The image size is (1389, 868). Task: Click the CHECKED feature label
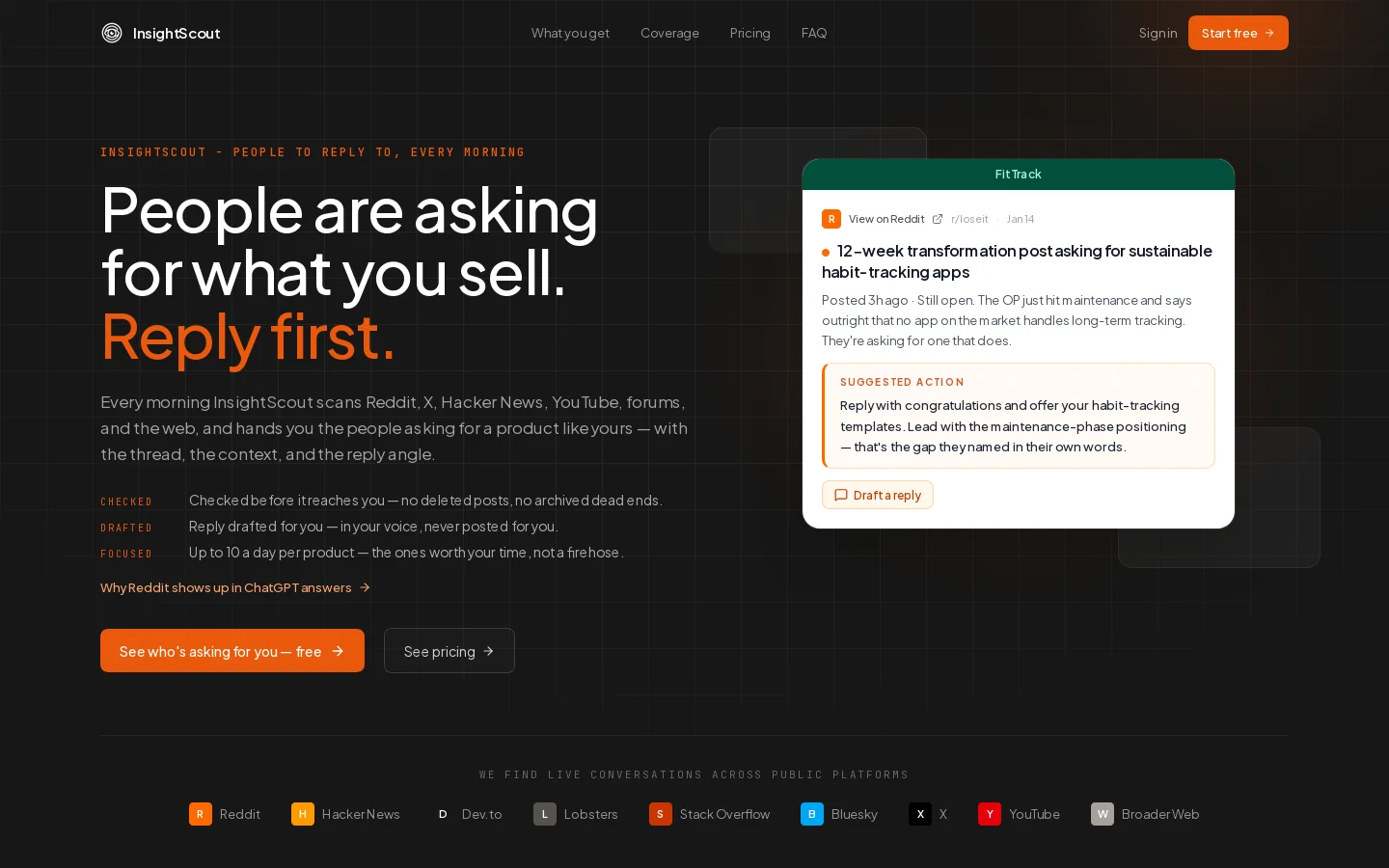126,502
